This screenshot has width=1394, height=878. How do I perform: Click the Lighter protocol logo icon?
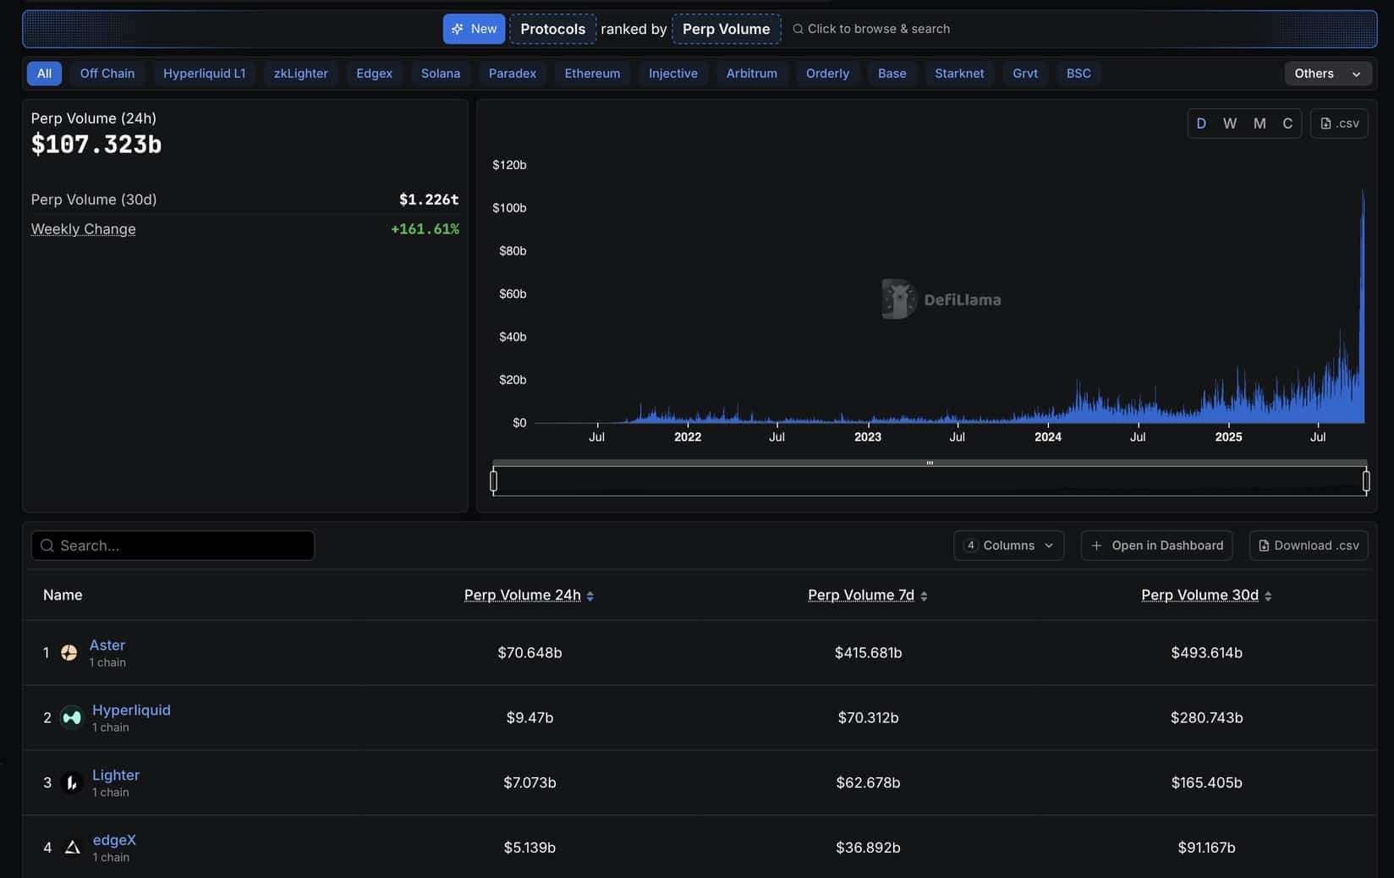pyautogui.click(x=72, y=783)
